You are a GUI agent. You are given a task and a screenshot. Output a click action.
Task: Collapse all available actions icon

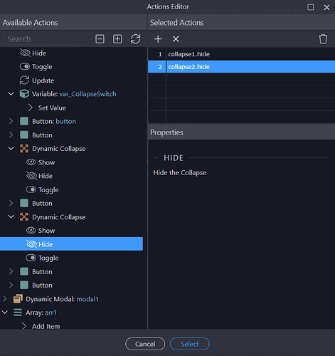[100, 39]
